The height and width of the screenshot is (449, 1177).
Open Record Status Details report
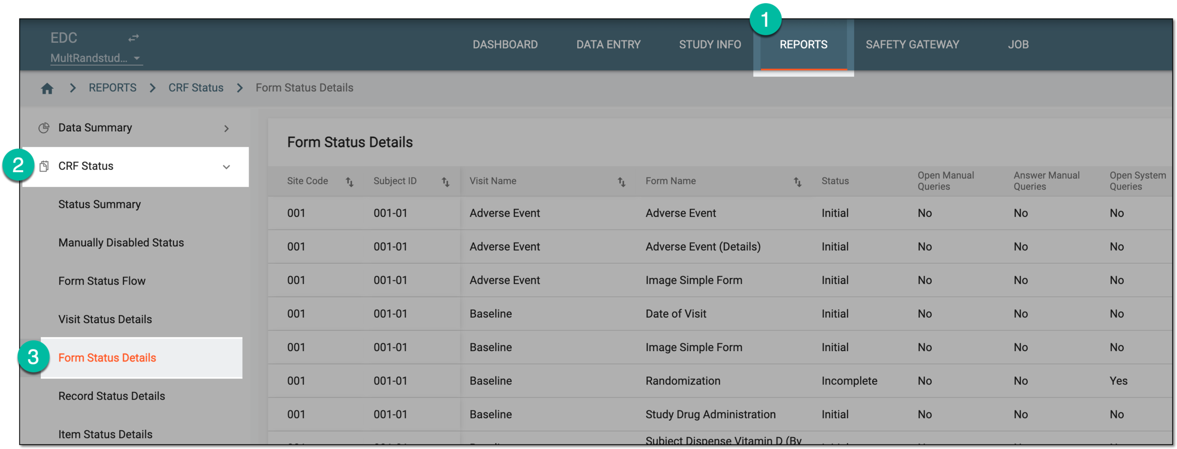[x=112, y=396]
